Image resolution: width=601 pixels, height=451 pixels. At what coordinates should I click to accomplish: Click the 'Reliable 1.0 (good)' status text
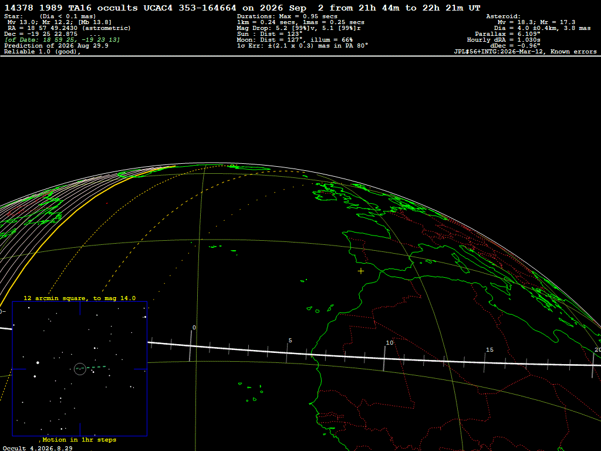point(42,52)
